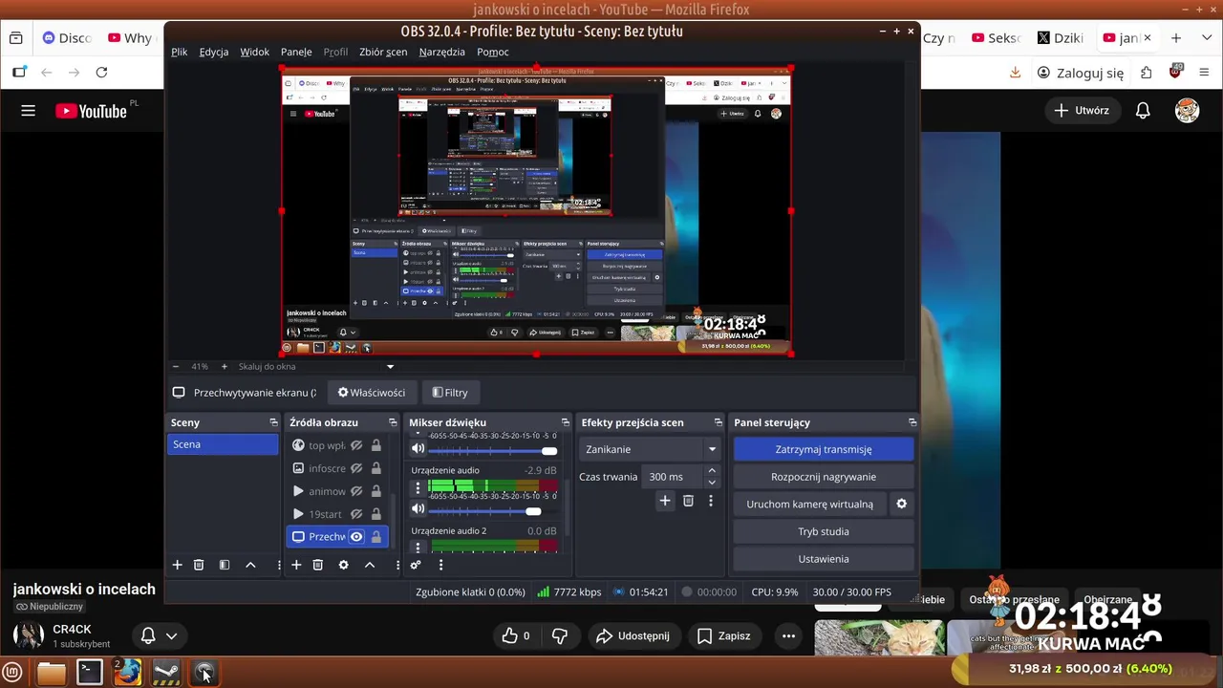Add a new scene with the plus icon
This screenshot has height=688, width=1223.
click(177, 565)
